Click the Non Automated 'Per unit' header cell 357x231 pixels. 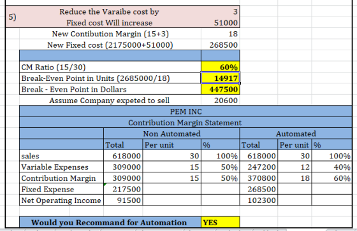(x=171, y=145)
